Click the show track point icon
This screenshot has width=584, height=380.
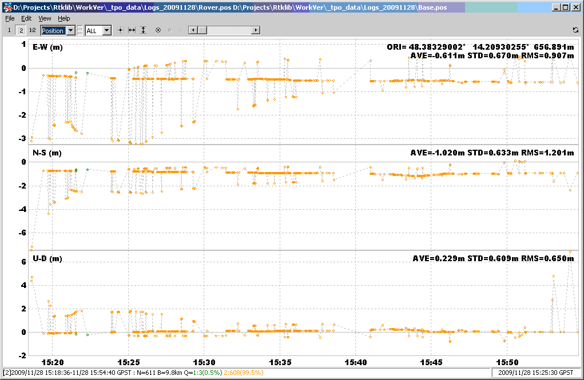pos(158,30)
